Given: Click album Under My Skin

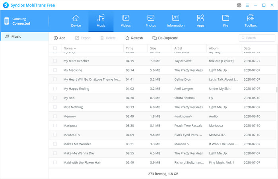Looking at the screenshot, I should coord(220,89).
